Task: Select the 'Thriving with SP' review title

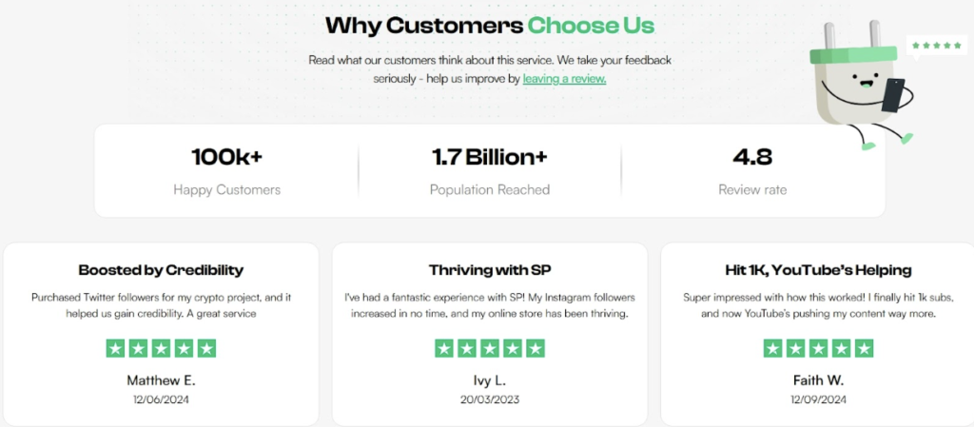Action: coord(490,270)
